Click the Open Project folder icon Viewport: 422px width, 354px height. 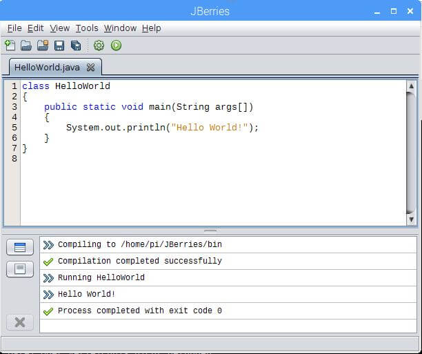coord(43,46)
